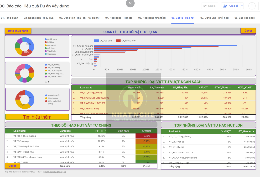Expand the Chia sẻ dropdown arrow
This screenshot has height=177, width=260.
(242, 6)
